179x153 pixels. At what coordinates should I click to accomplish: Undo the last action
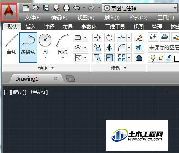pos(77,8)
